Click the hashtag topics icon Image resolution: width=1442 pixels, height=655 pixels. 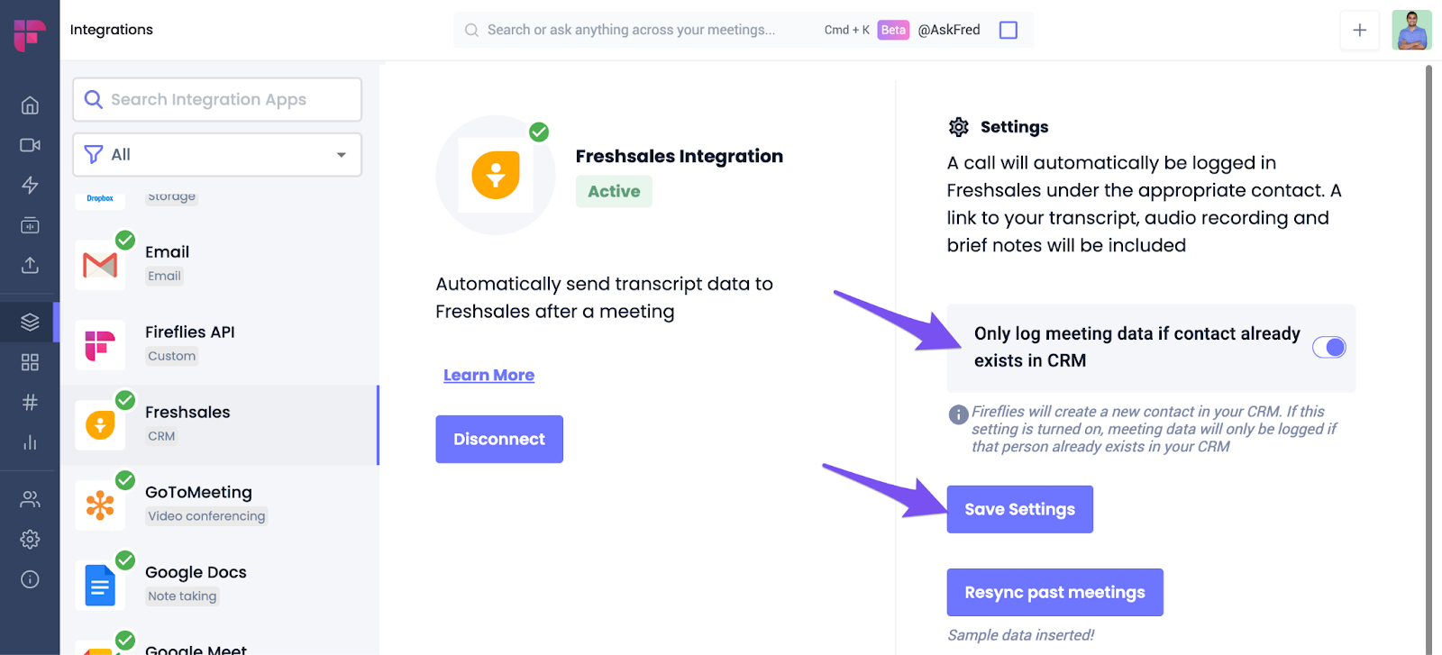click(x=30, y=402)
